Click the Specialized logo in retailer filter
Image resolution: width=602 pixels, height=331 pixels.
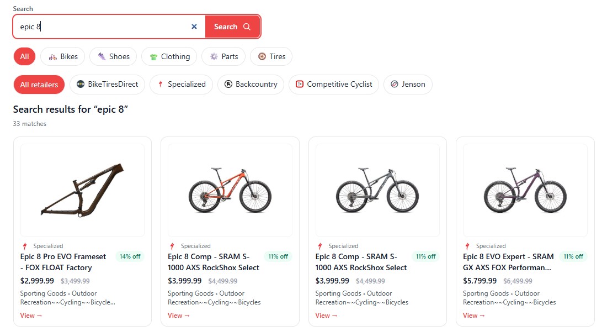pyautogui.click(x=161, y=85)
